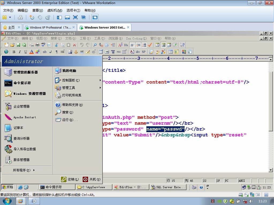Click the 注销(L) log off button
The height and width of the screenshot is (205, 274).
point(70,179)
